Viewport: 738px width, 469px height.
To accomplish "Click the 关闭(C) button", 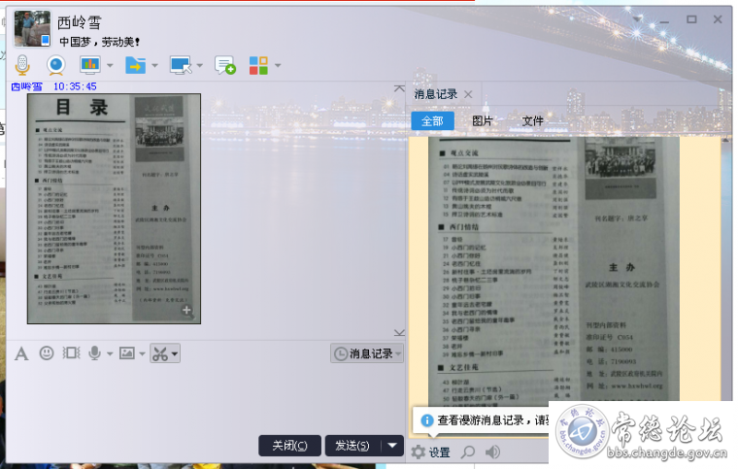I will (289, 446).
